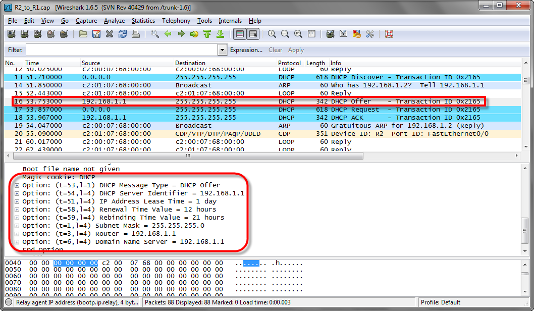The width and height of the screenshot is (534, 311).
Task: Expand Subnet Mask option
Action: pyautogui.click(x=17, y=226)
